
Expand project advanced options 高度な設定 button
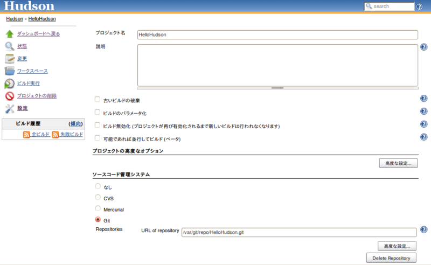pyautogui.click(x=398, y=163)
